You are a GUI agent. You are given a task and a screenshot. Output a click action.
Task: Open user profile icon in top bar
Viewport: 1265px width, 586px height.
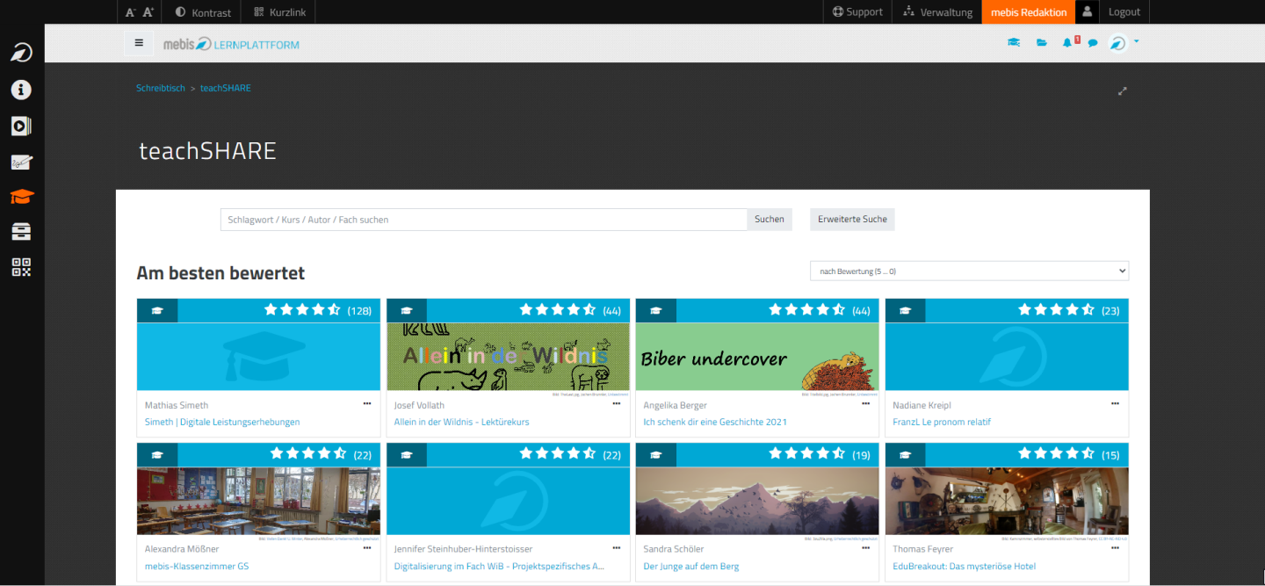[1088, 12]
